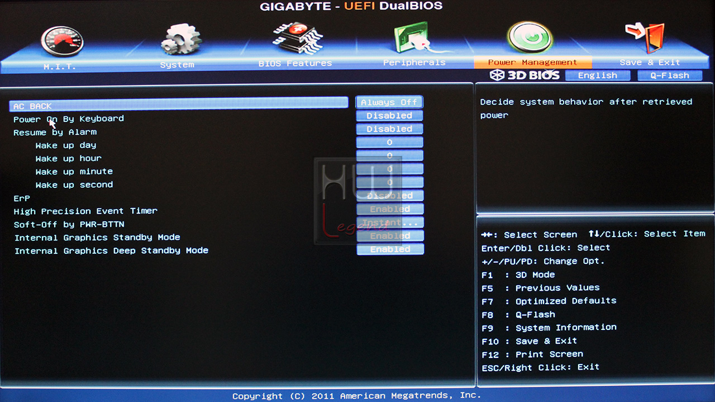Click the System gears icon

180,39
